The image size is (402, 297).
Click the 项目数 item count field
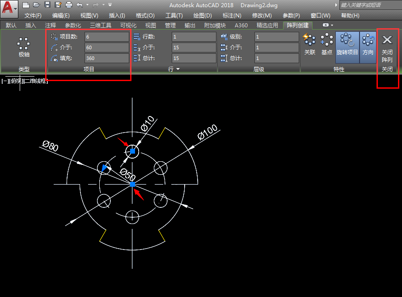pos(106,37)
